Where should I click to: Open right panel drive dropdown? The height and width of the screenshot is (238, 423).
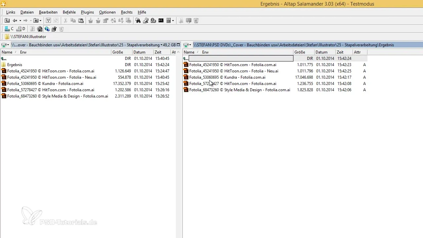(188, 45)
